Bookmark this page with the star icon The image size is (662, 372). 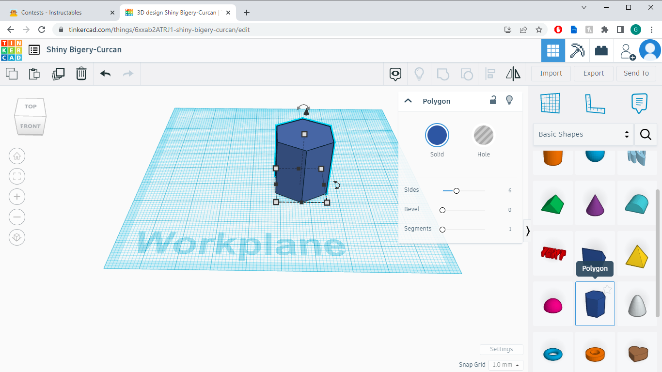pyautogui.click(x=539, y=30)
